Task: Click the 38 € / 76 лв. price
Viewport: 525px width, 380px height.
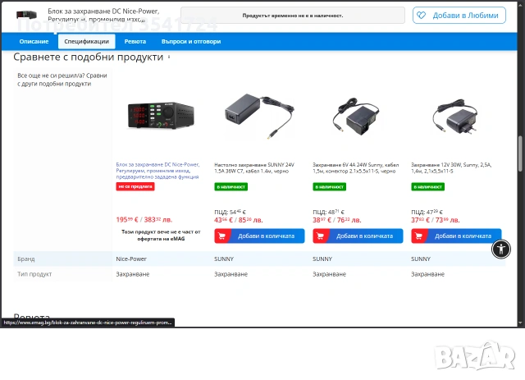Action: tap(337, 220)
